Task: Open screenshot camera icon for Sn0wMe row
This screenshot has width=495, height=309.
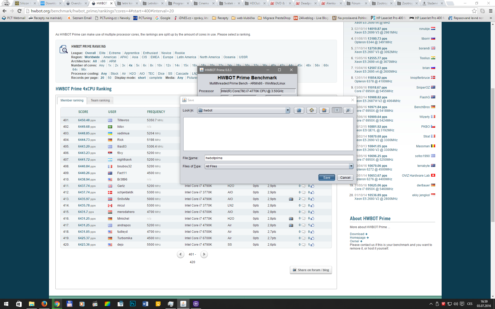Action: tap(291, 199)
